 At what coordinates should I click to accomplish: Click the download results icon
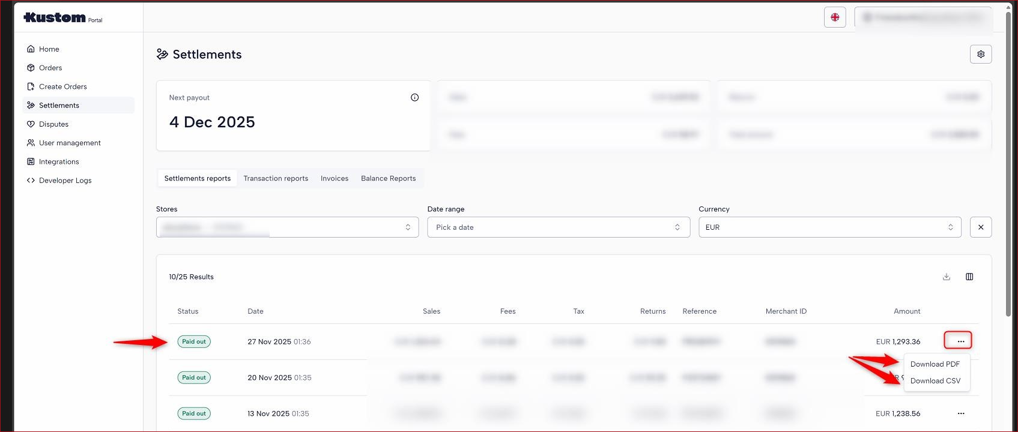coord(946,277)
